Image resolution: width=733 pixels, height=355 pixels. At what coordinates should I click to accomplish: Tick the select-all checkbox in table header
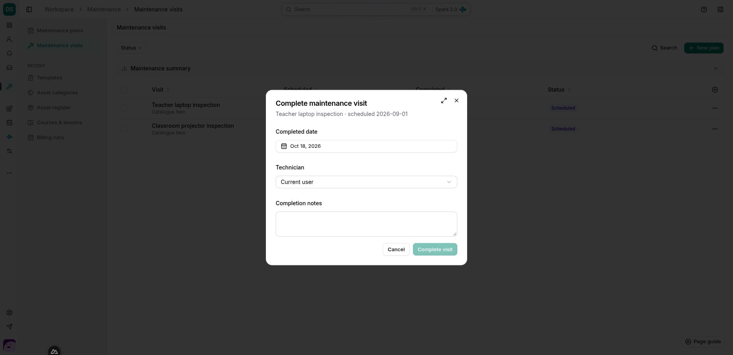(x=124, y=90)
